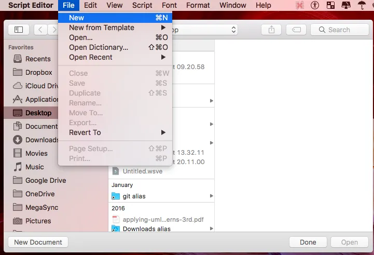Image resolution: width=374 pixels, height=255 pixels.
Task: Click the Movies film icon in sidebar
Action: point(18,153)
